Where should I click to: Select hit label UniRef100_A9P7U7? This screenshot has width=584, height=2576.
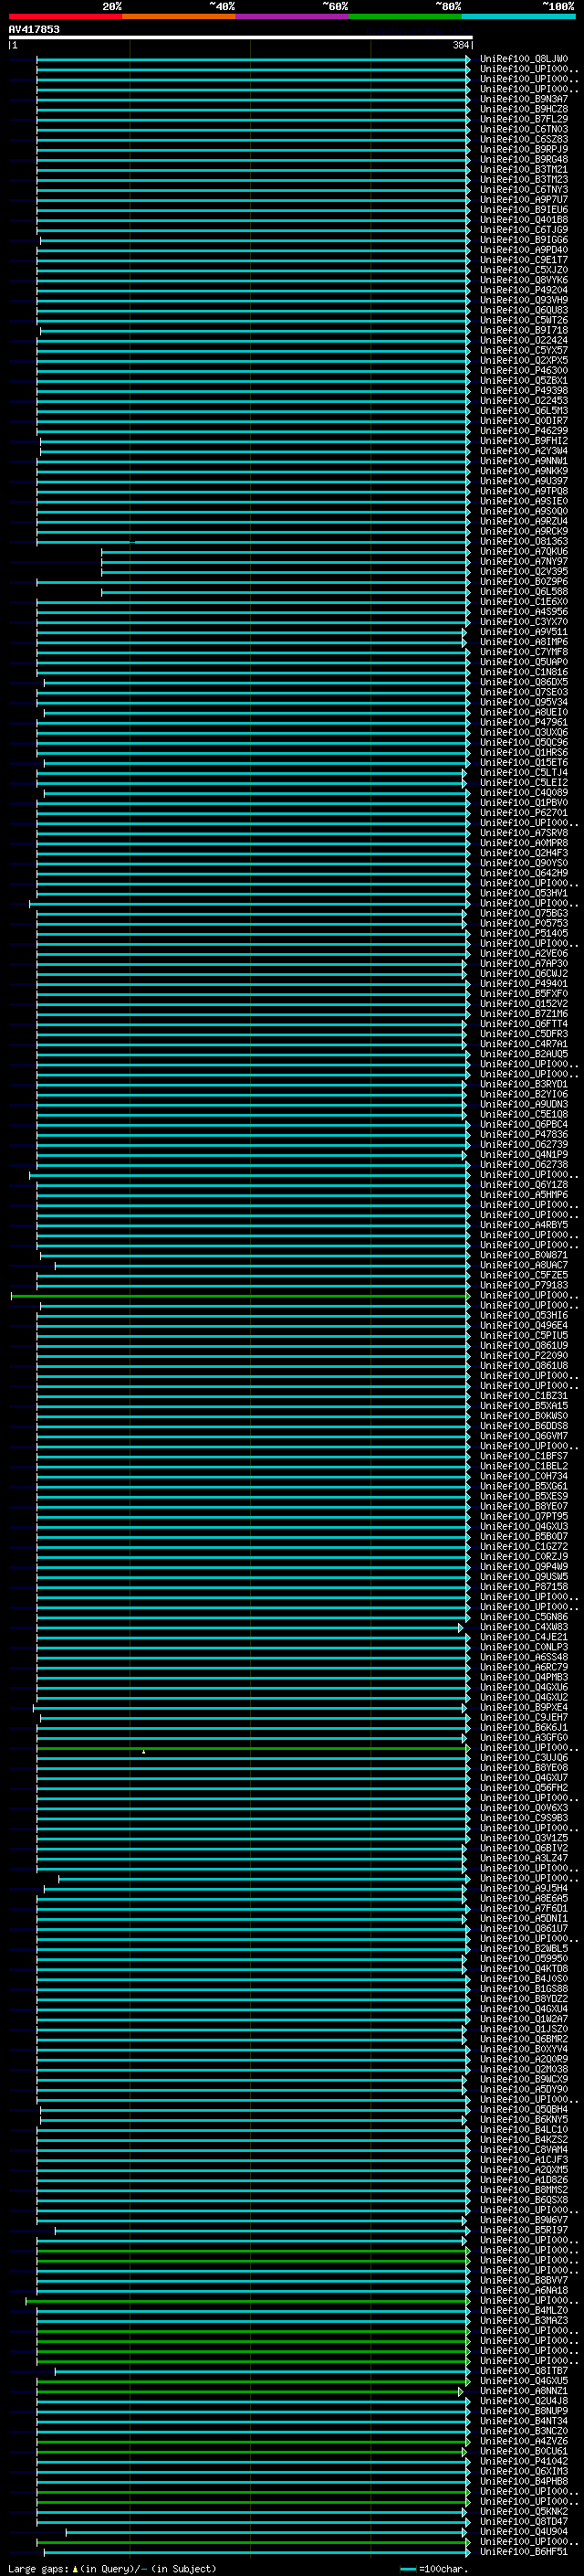(524, 199)
